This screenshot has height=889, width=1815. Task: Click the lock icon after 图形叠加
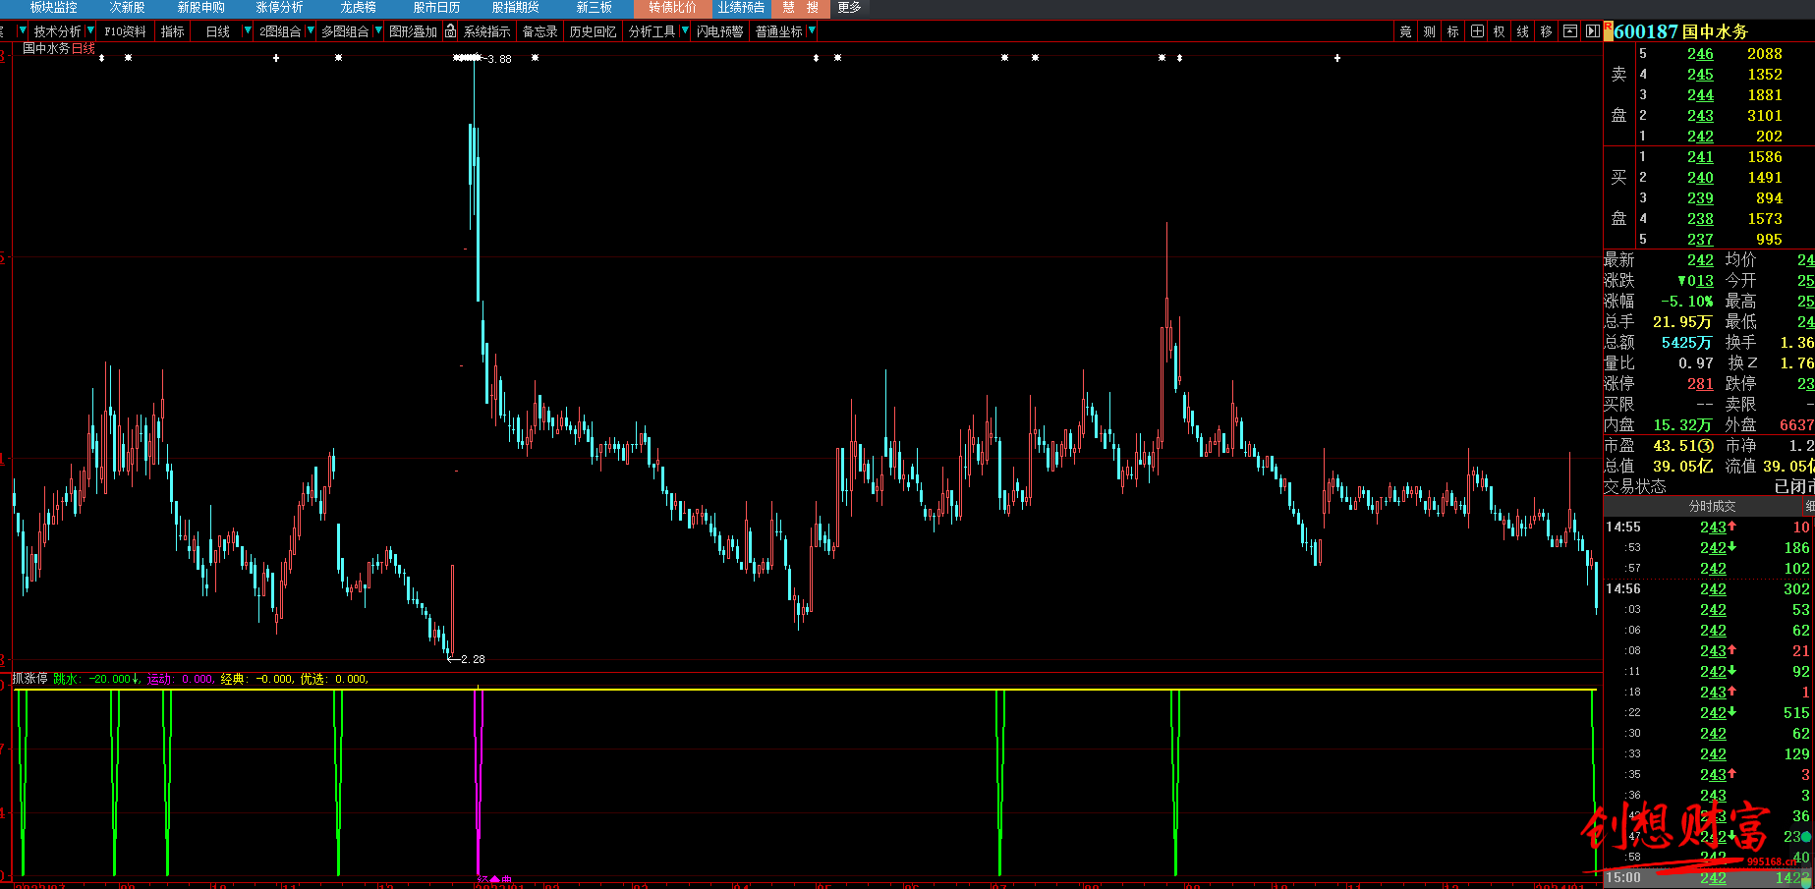click(x=450, y=31)
